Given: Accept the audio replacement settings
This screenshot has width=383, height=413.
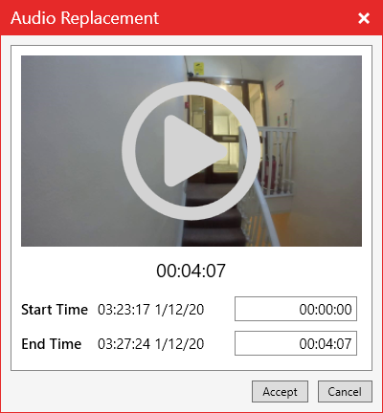Looking at the screenshot, I should (x=280, y=391).
